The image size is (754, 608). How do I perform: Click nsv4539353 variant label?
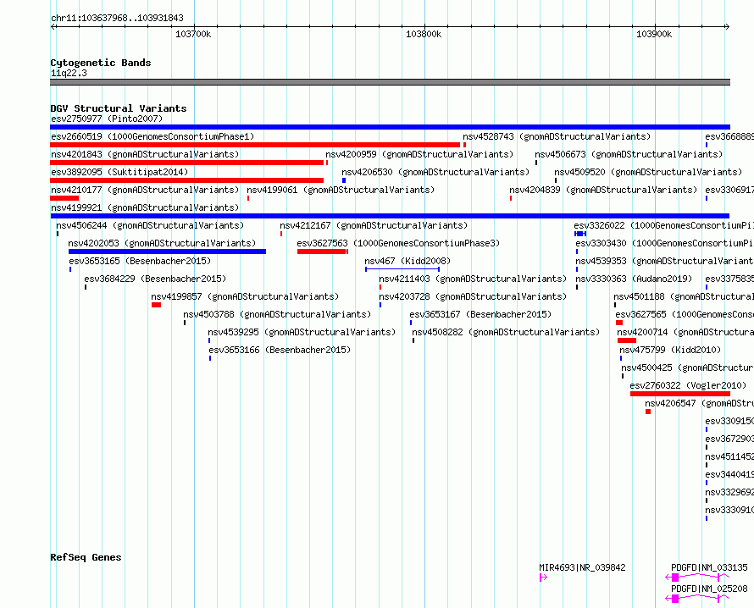pos(664,261)
